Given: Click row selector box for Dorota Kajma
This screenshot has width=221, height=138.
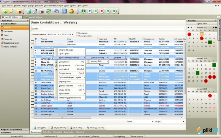Looking at the screenshot, I should coord(32,115).
